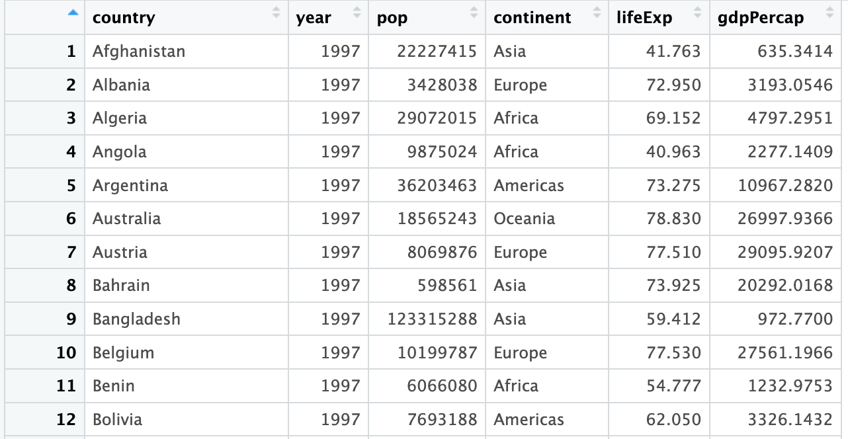This screenshot has height=439, width=848.
Task: Select row number 6 for Australia
Action: [x=71, y=219]
